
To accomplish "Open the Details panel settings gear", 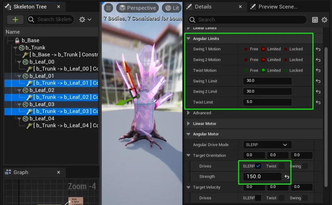I will click(x=324, y=20).
